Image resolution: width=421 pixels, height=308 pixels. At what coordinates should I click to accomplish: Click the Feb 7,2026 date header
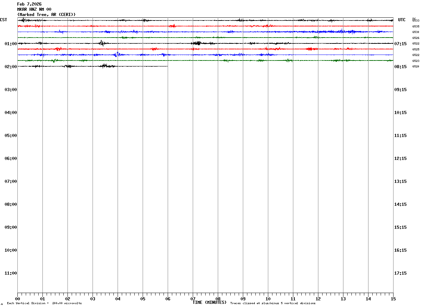coord(29,4)
